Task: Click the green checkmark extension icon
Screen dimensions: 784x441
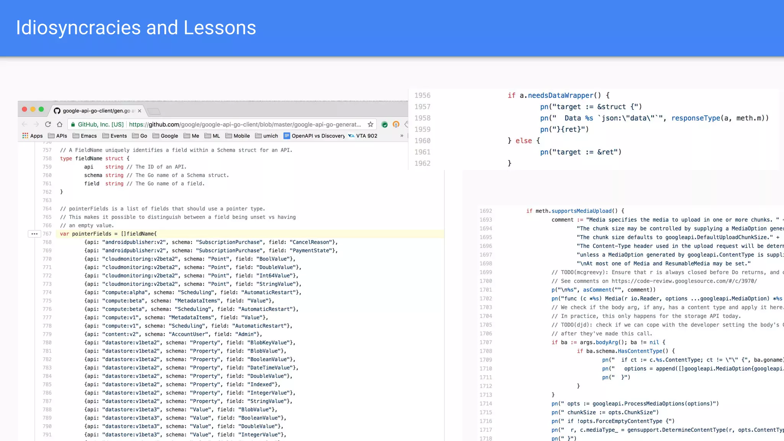Action: tap(385, 124)
